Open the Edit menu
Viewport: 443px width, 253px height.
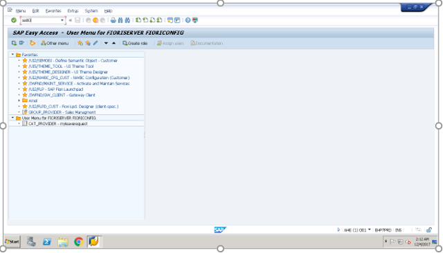(x=35, y=11)
